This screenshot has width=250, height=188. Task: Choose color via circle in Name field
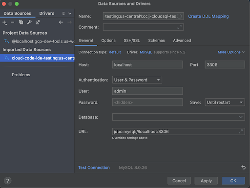pyautogui.click(x=179, y=16)
